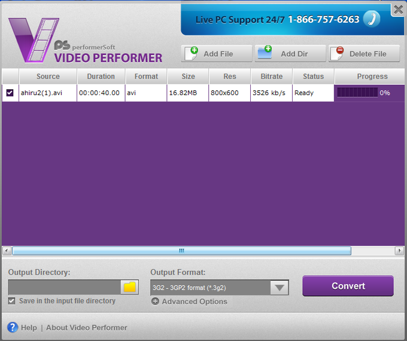Browse output directory with yellow folder icon
The width and height of the screenshot is (407, 341).
(129, 287)
